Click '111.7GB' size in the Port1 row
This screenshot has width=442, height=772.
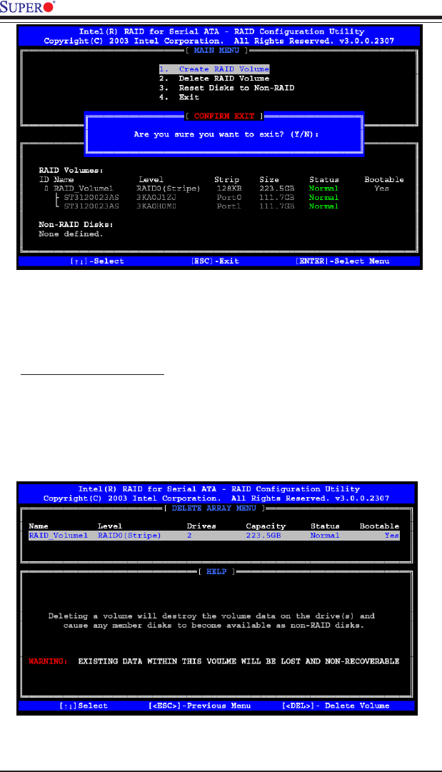click(277, 206)
